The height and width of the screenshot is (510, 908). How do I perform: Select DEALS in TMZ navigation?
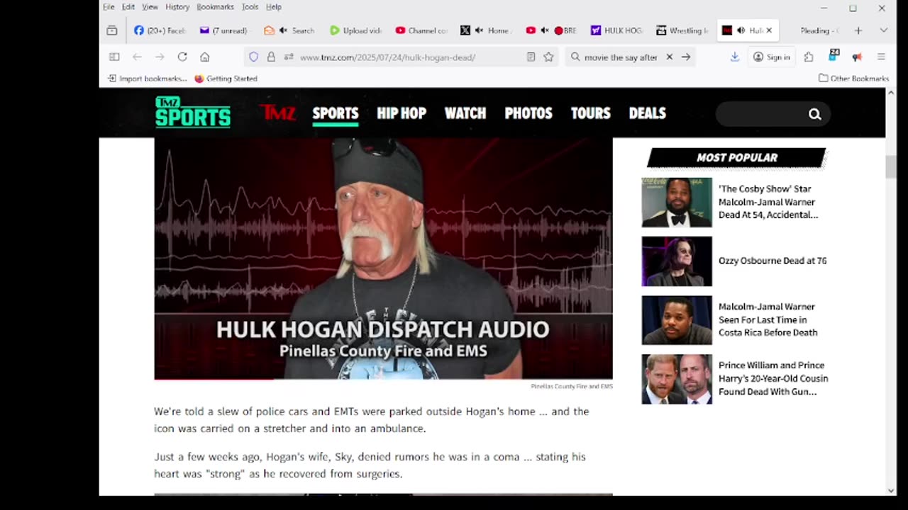(648, 113)
